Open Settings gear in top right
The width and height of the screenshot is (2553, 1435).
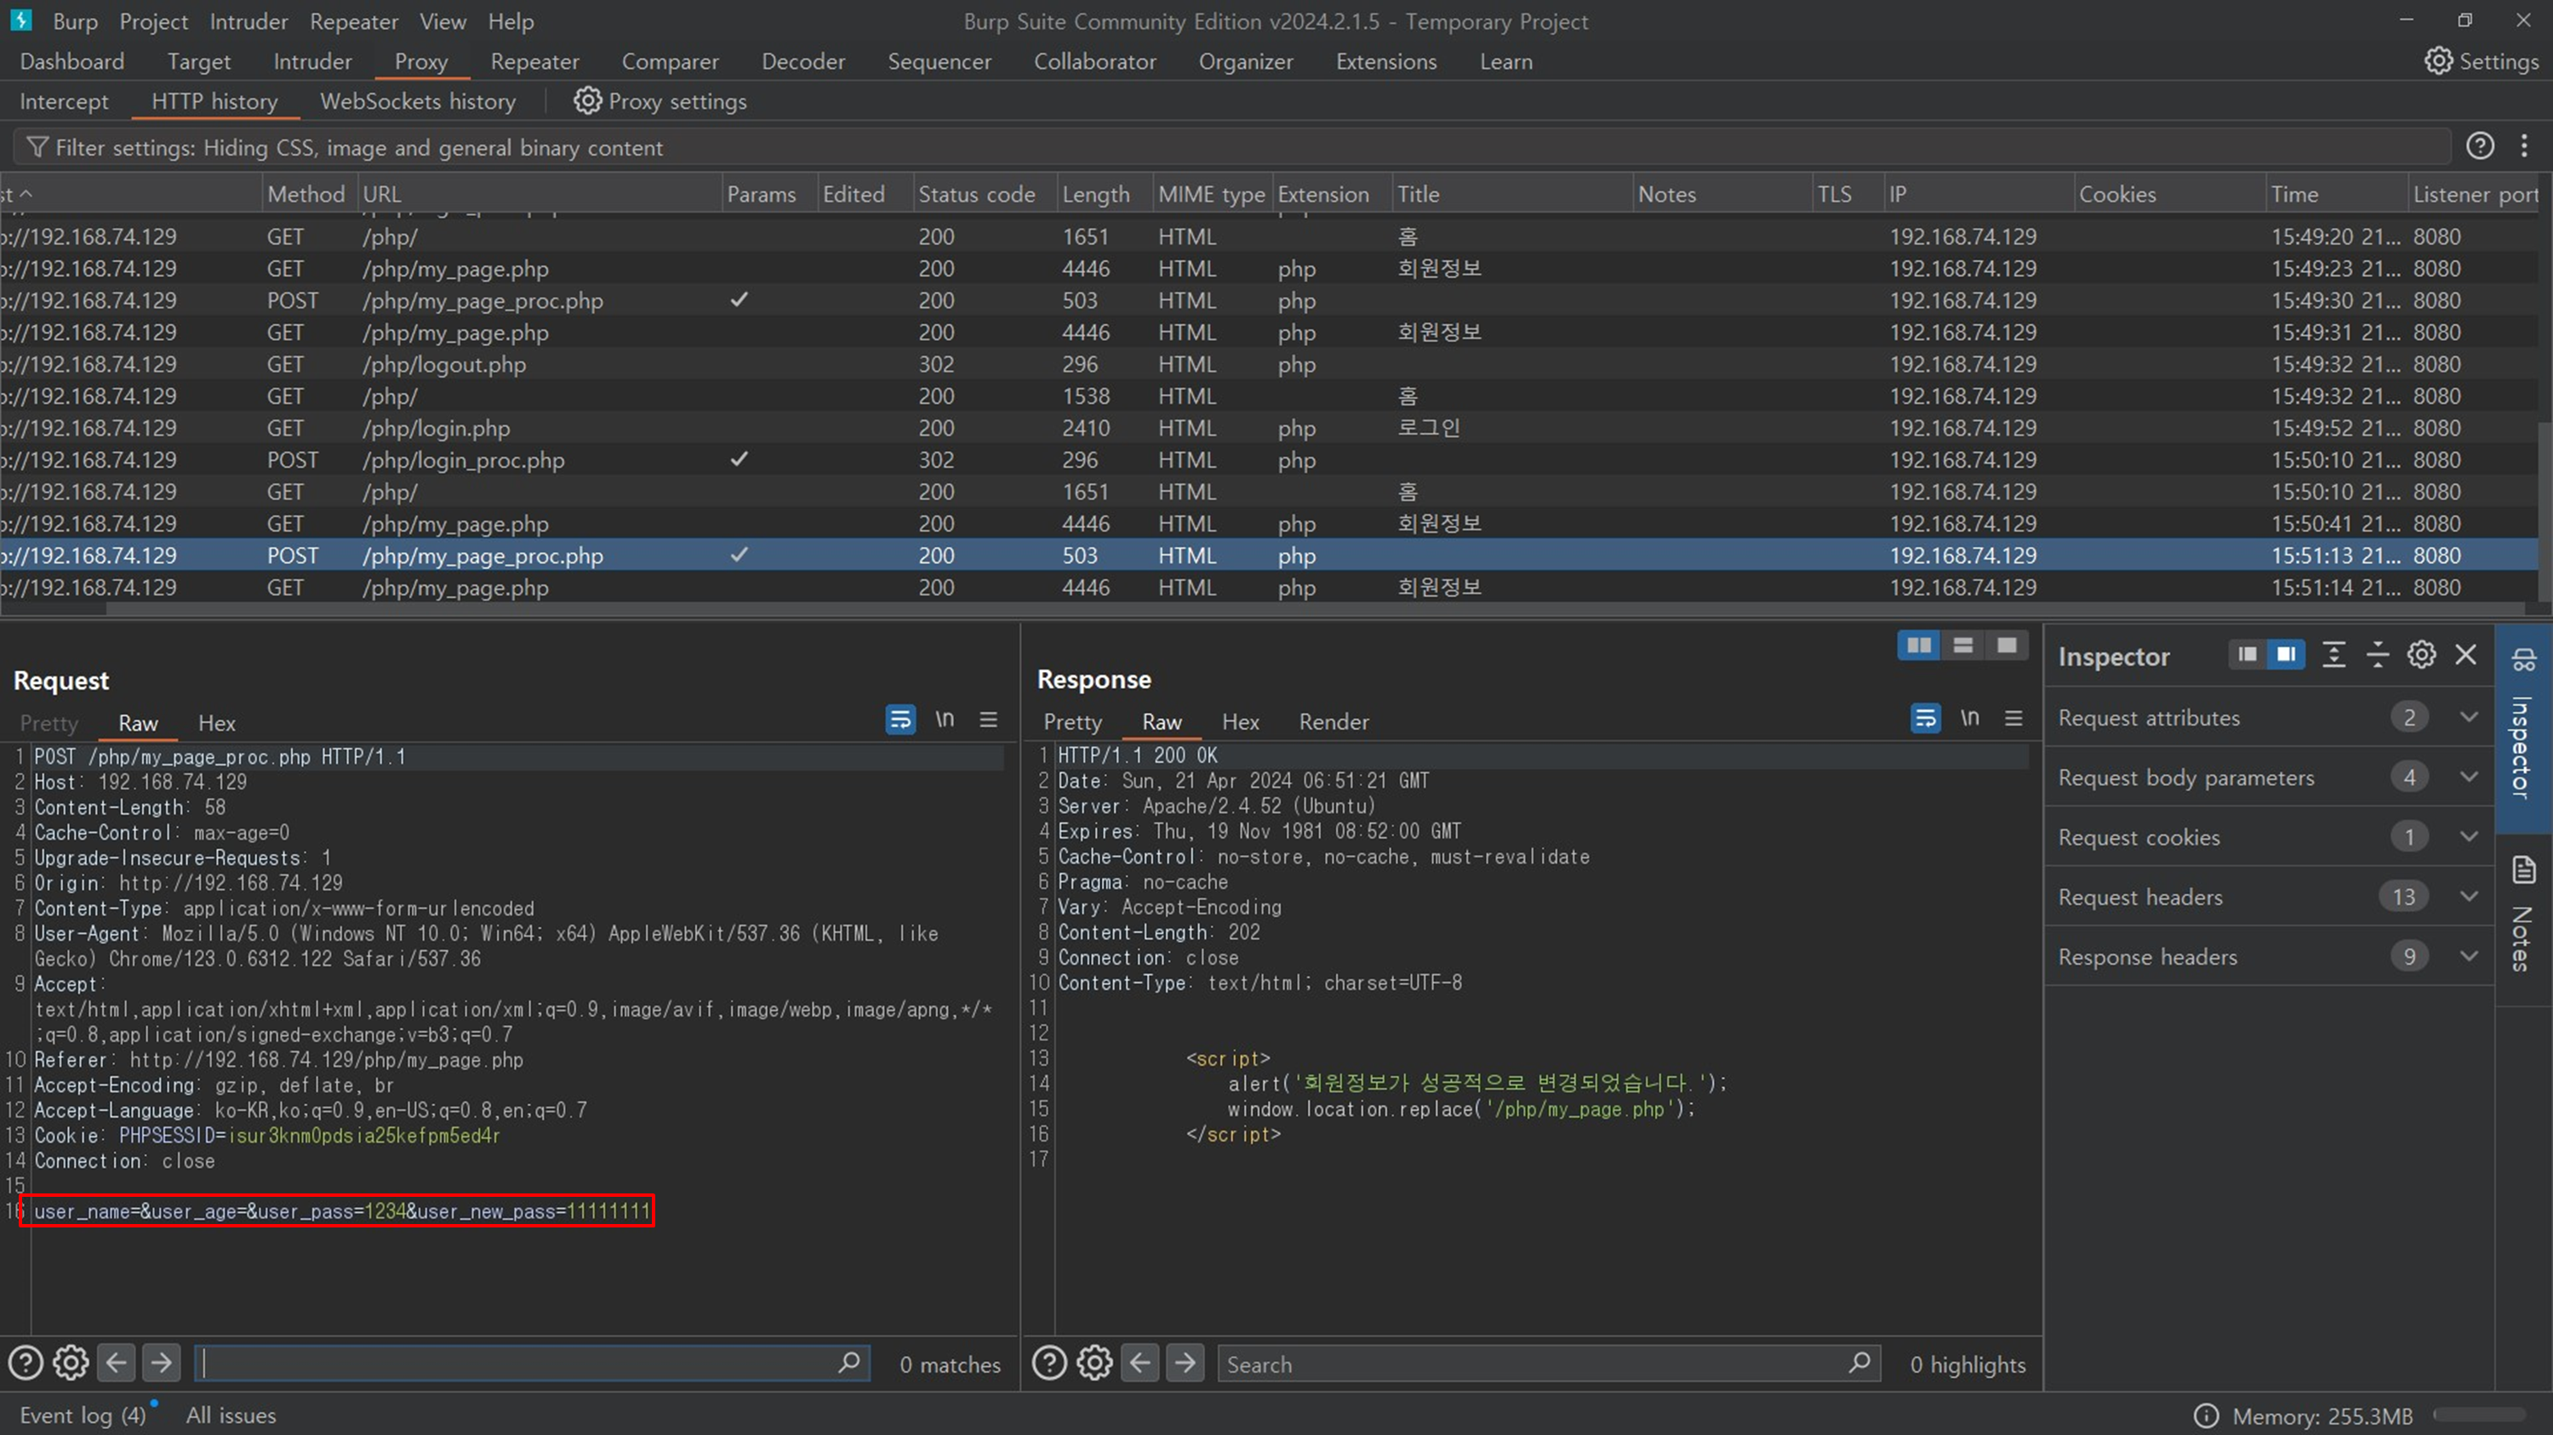point(2482,61)
